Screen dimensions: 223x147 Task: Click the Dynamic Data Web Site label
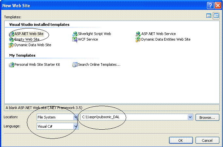33,45
